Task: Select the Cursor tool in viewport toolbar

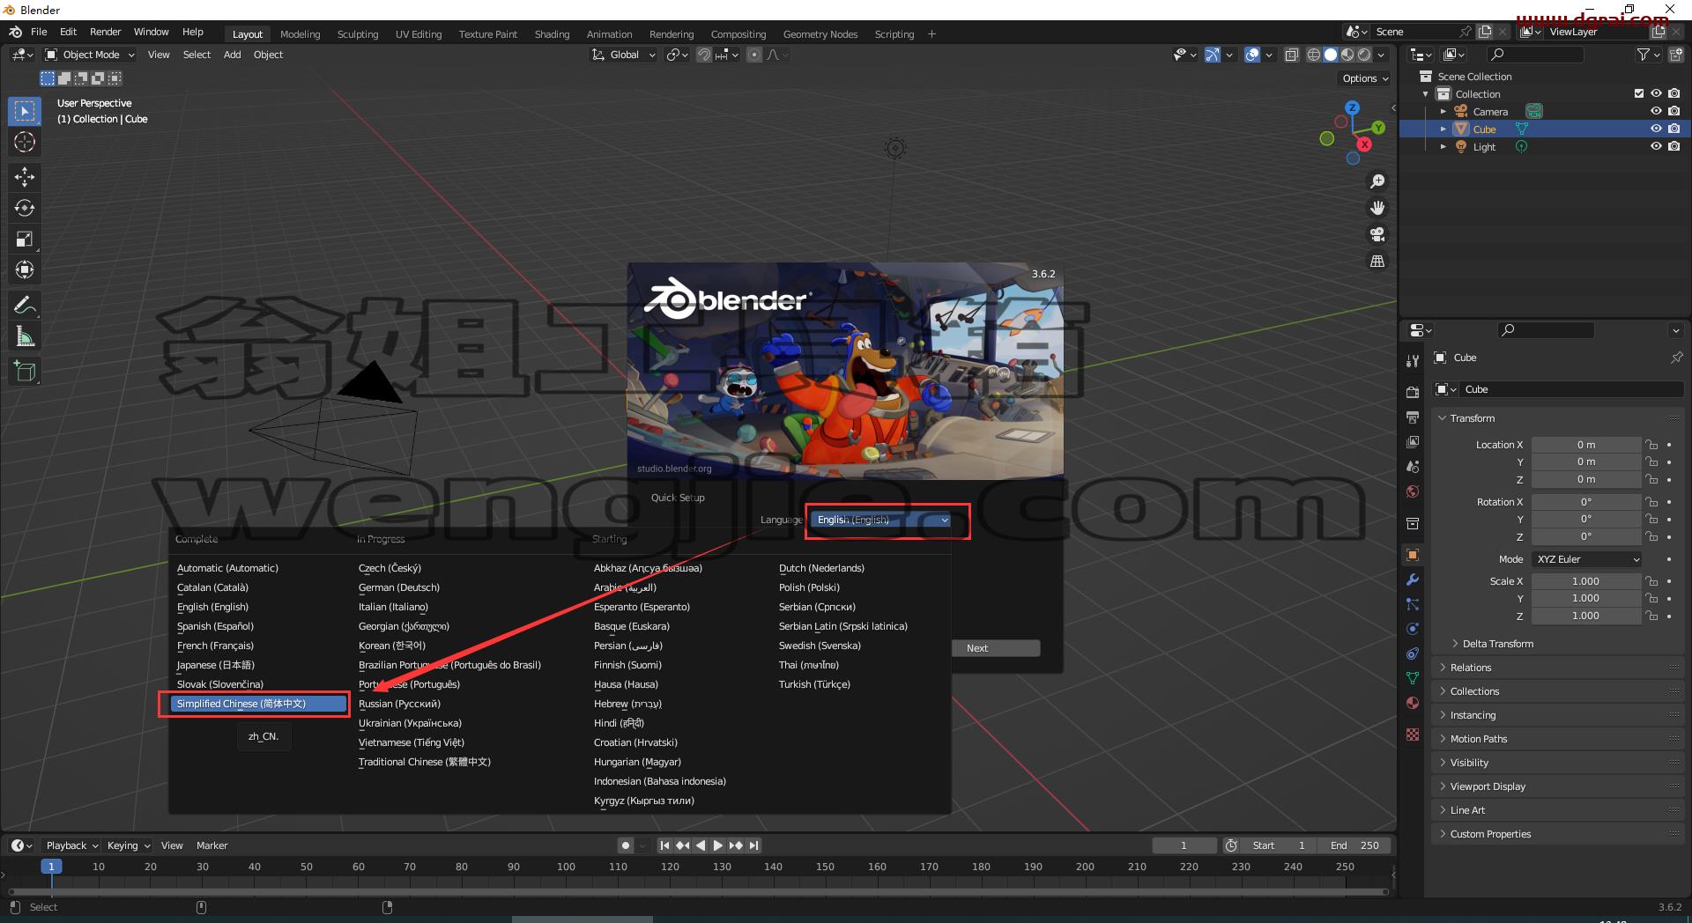Action: pos(25,142)
